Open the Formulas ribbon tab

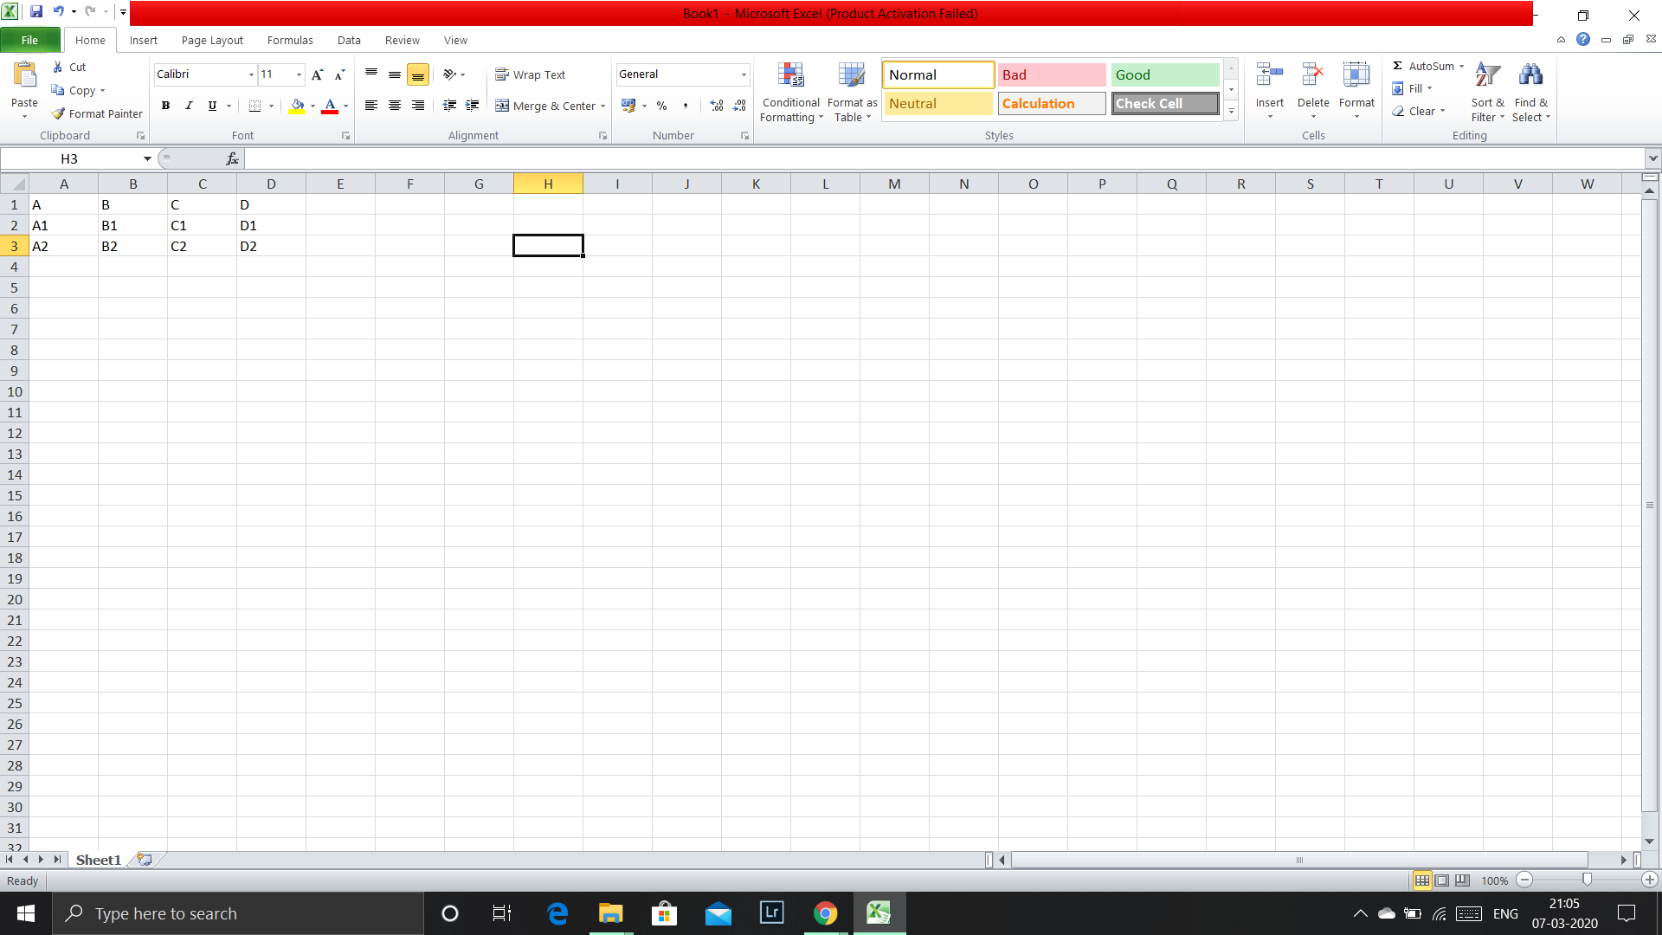pyautogui.click(x=290, y=40)
